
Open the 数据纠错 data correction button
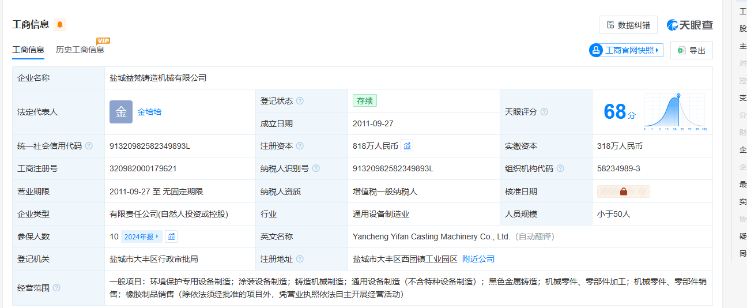(x=628, y=25)
